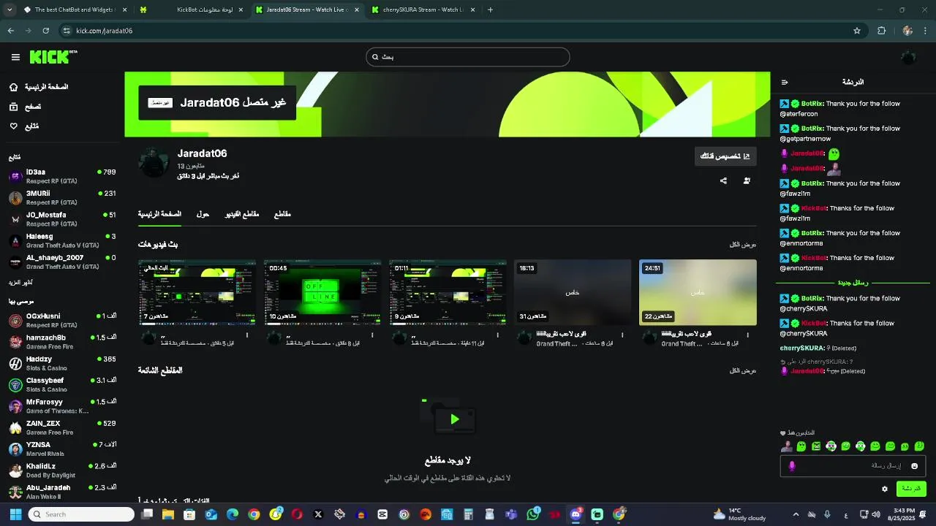Open chat settings gear icon

coord(885,489)
